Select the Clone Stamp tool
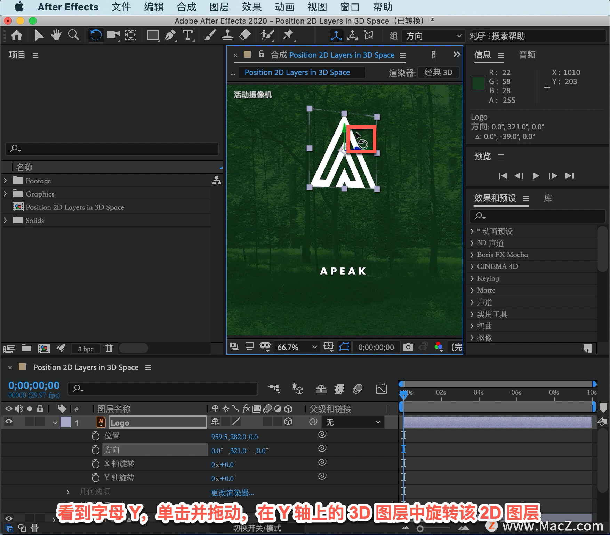Viewport: 610px width, 535px height. tap(227, 35)
